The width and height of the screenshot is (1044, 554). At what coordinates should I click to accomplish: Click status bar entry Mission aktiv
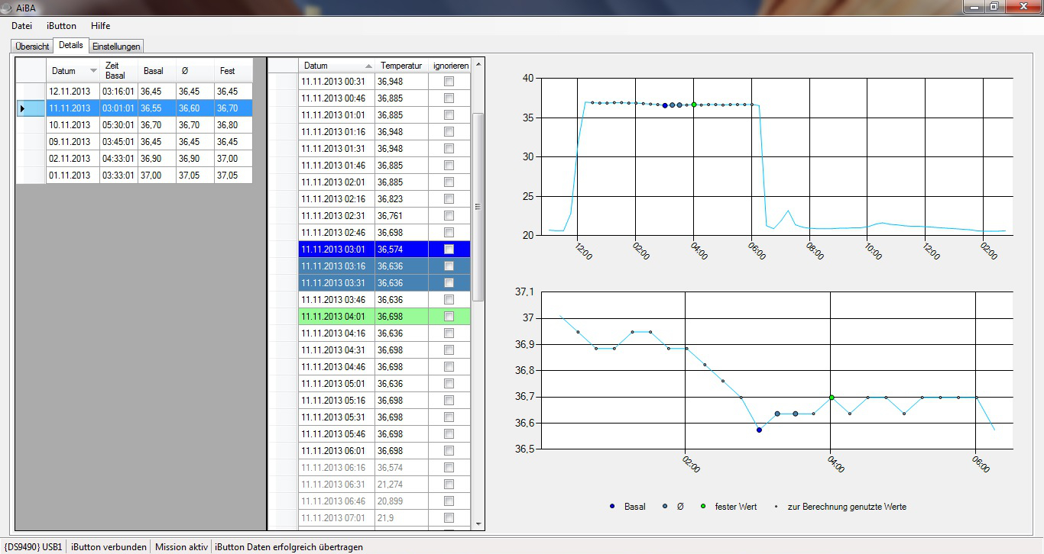[x=181, y=547]
